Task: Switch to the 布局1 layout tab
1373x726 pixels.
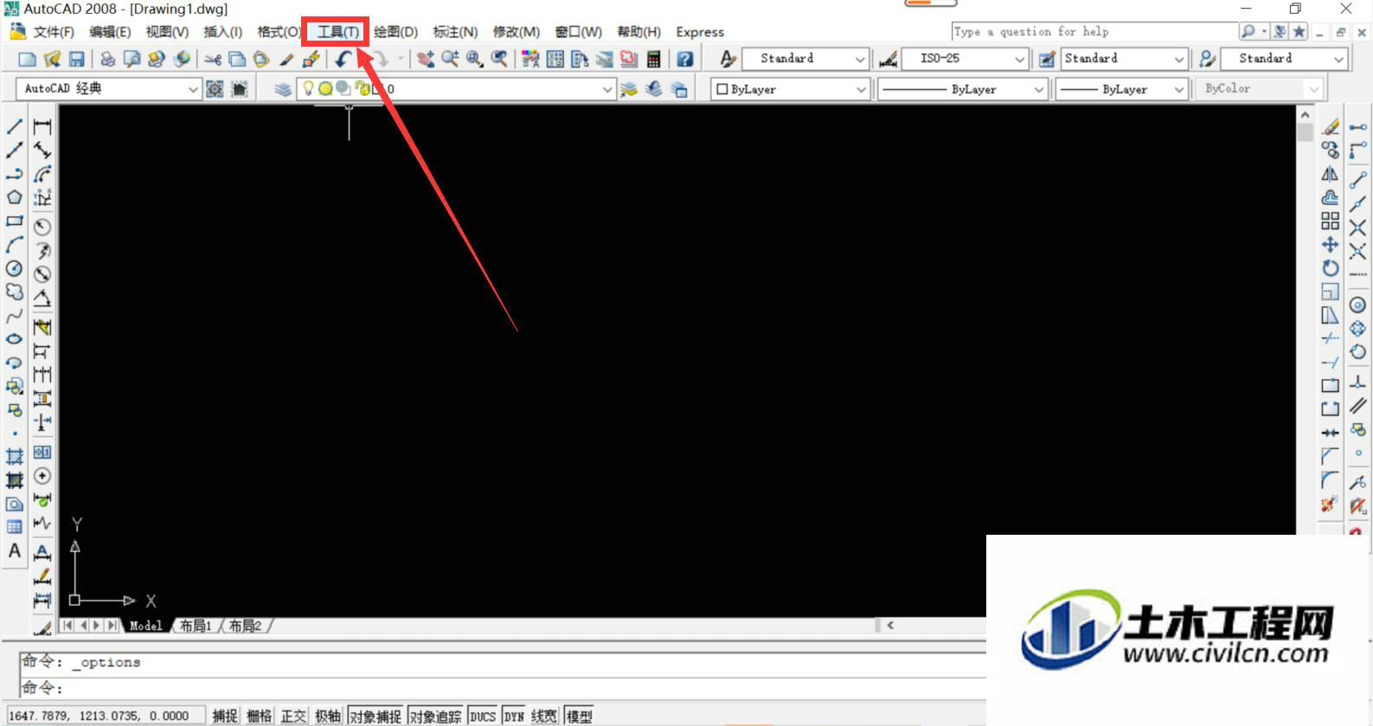Action: coord(196,626)
